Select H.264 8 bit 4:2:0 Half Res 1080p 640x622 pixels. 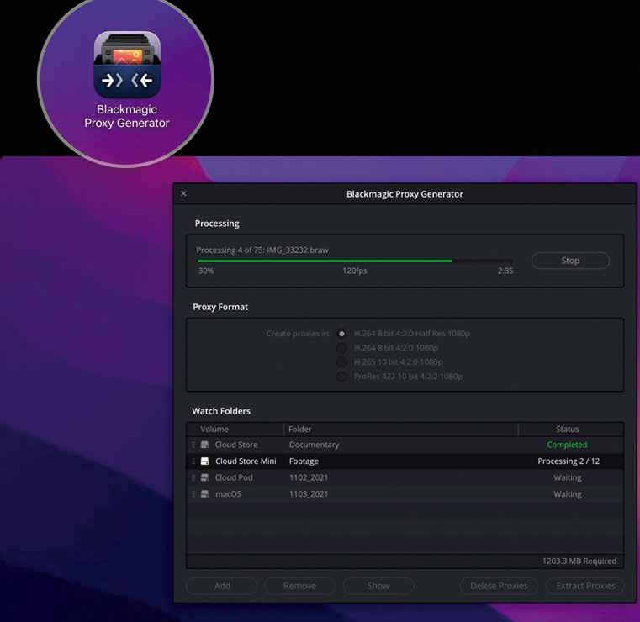click(x=341, y=334)
